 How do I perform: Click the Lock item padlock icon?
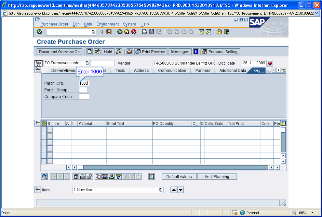[83, 176]
